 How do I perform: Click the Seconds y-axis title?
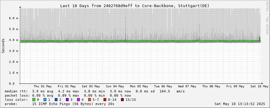[x=3, y=46]
